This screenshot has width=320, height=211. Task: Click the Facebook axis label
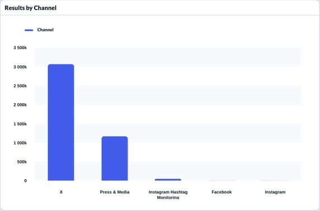[x=222, y=192]
